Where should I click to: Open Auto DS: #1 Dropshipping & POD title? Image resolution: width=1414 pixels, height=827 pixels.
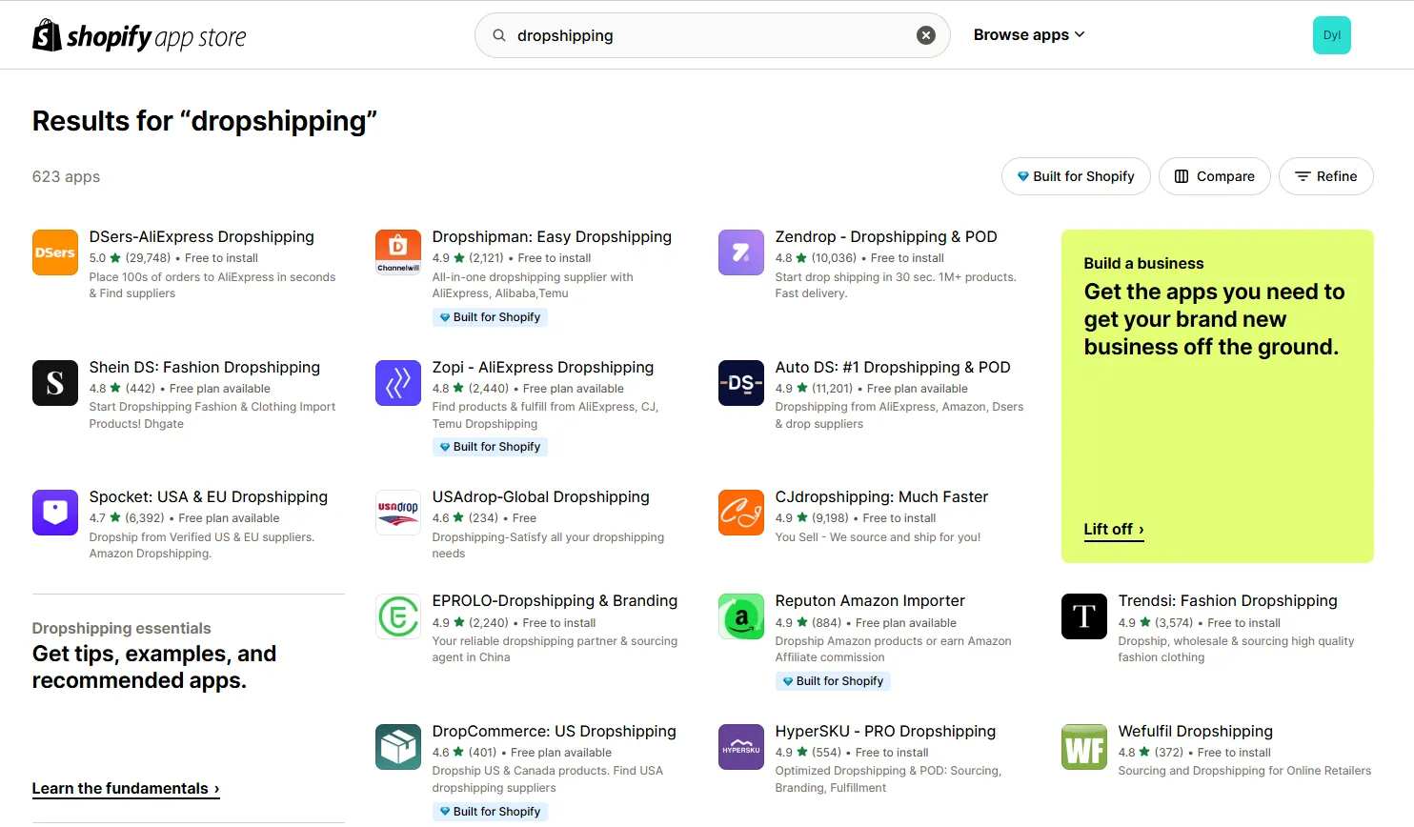893,368
